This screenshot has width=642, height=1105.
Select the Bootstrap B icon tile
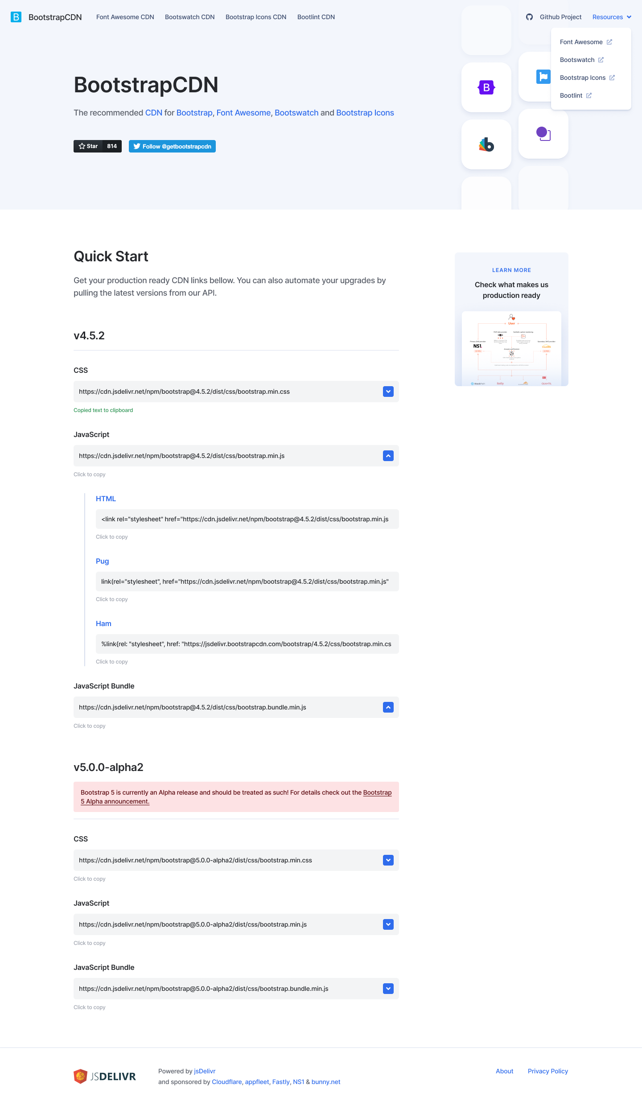(486, 87)
